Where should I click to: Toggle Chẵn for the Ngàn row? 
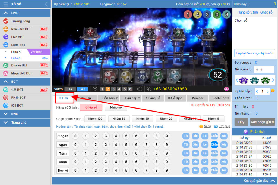coord(214,145)
